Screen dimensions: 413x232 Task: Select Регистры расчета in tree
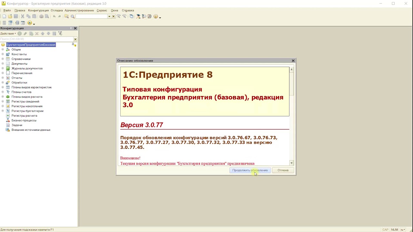(x=24, y=116)
